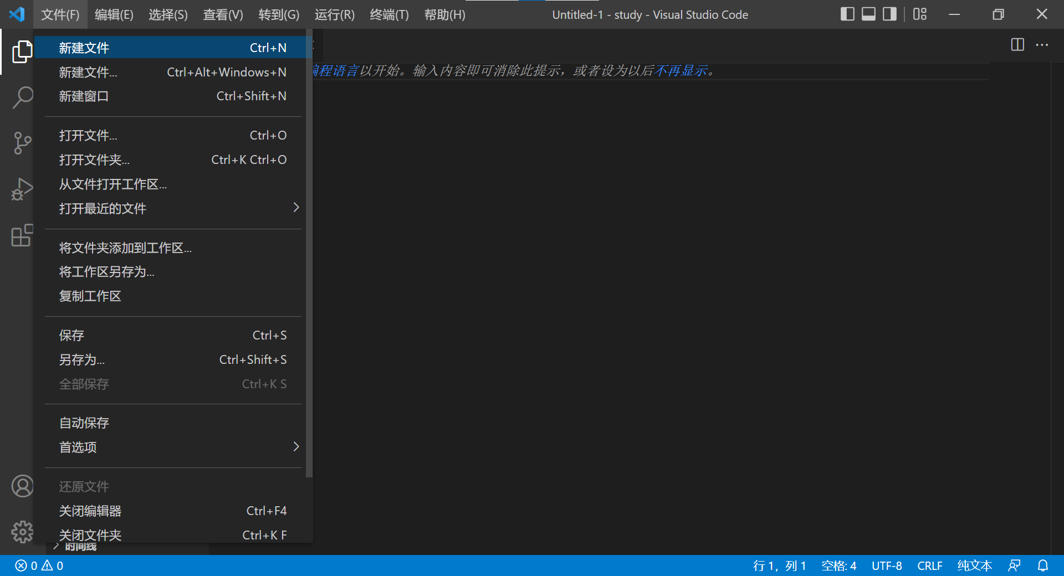1064x576 pixels.
Task: Open the notifications bell icon
Action: coord(1043,565)
